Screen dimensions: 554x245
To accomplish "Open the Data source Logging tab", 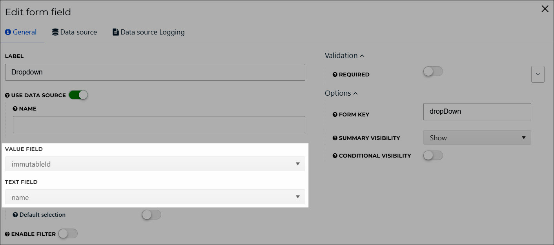I will (148, 32).
